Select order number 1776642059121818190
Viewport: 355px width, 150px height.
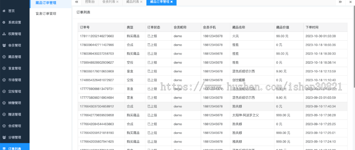(x=97, y=133)
